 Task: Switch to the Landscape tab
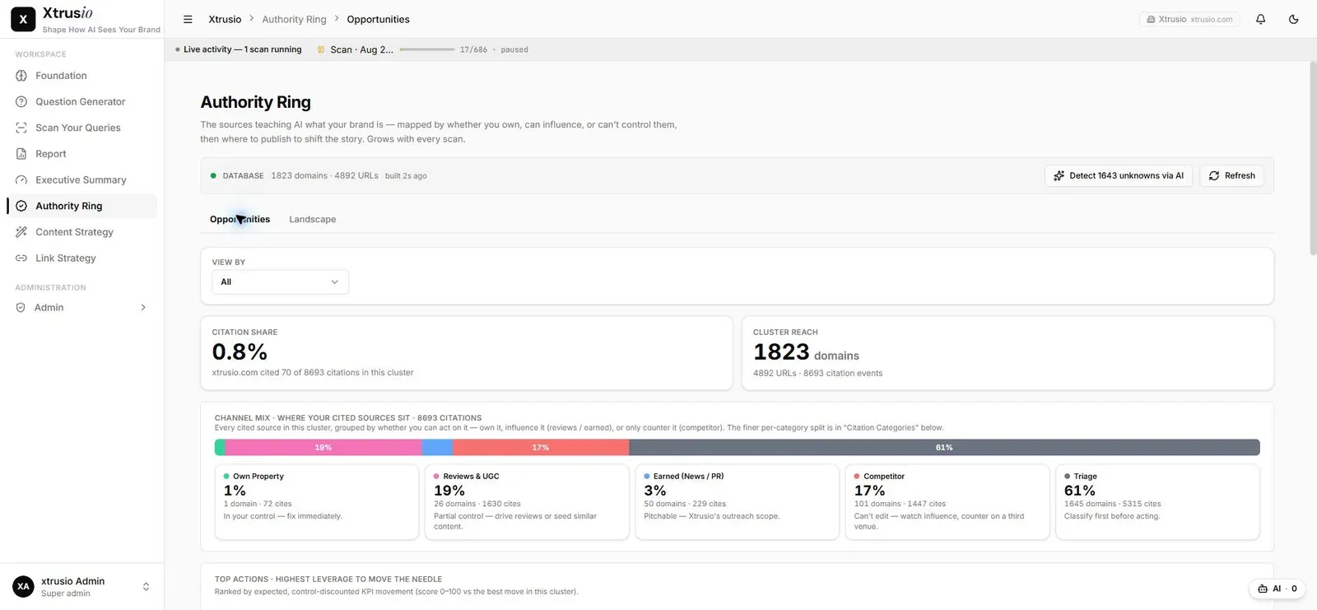312,220
